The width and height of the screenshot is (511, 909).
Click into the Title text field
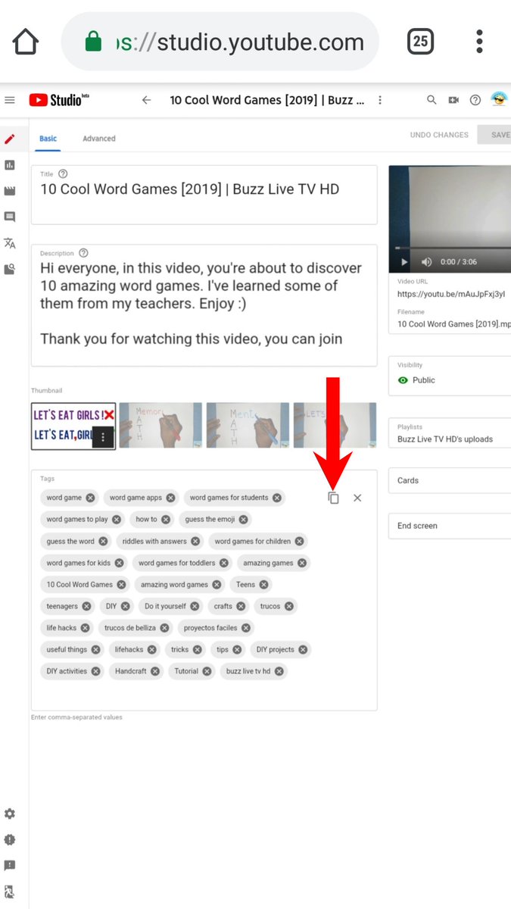coord(204,195)
